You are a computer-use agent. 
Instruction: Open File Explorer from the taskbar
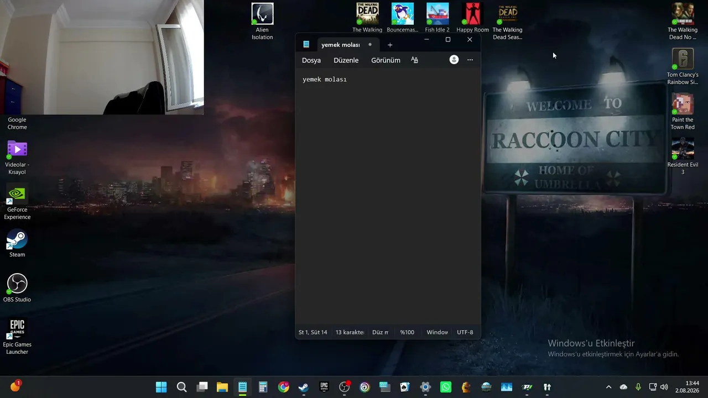[x=222, y=387]
